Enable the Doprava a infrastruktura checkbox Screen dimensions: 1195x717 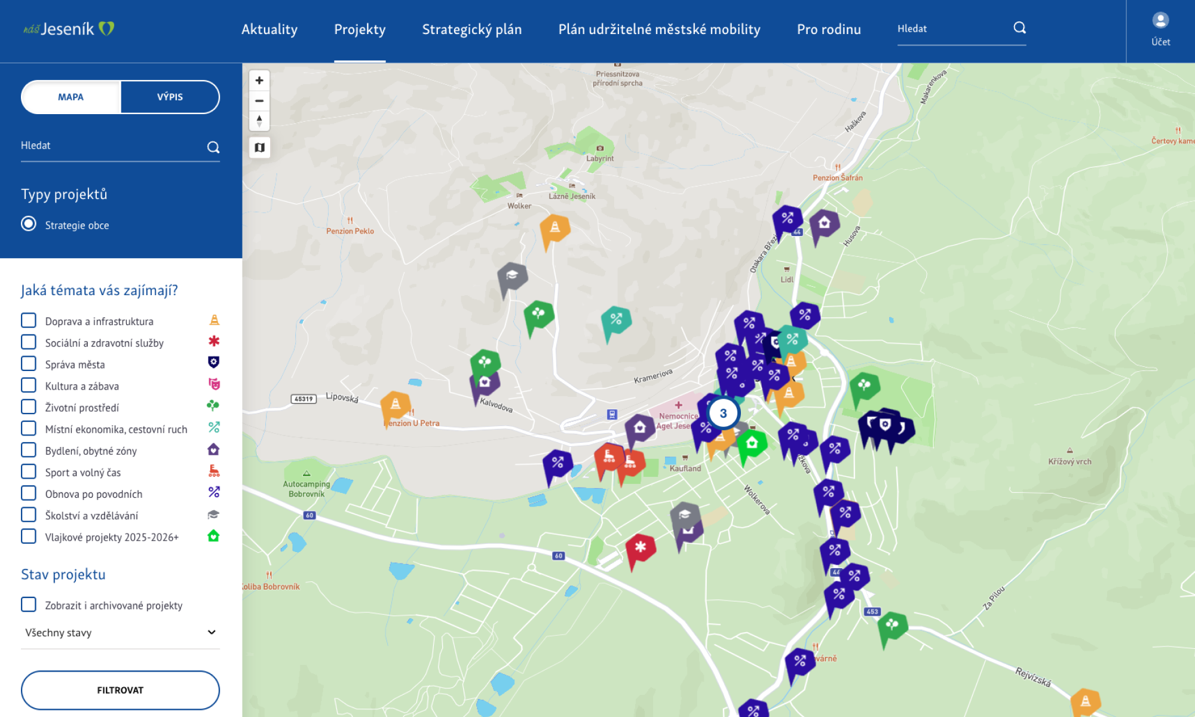pos(29,321)
